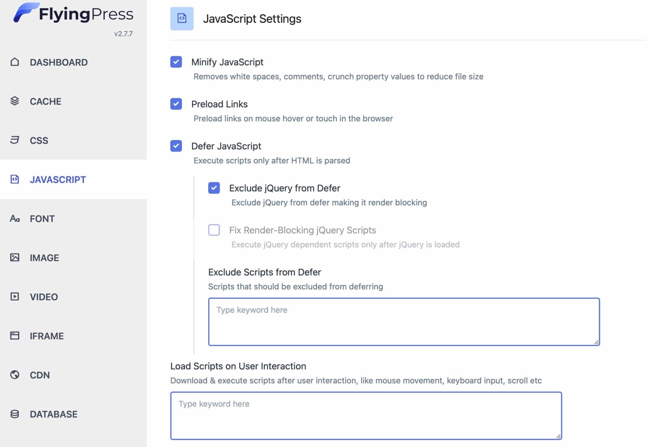Click the CSS icon in sidebar
The image size is (666, 447).
15,140
